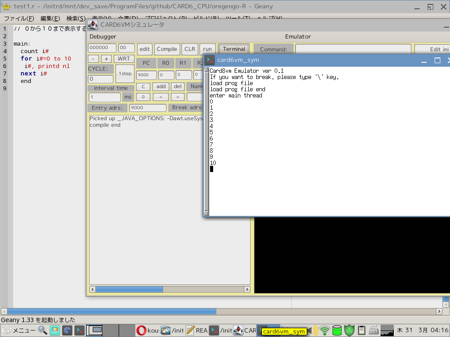This screenshot has width=450, height=337.
Task: Click the run button in the simulator
Action: [207, 49]
